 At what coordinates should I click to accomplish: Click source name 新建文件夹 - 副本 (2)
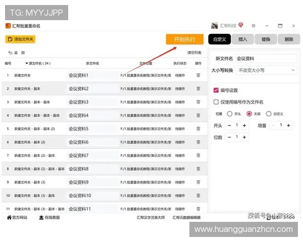[30, 142]
